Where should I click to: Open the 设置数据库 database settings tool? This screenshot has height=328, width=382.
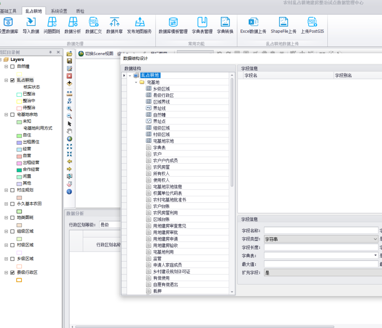tap(9, 25)
